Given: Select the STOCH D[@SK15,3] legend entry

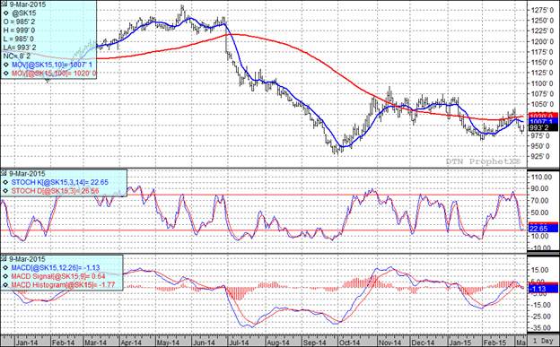Looking at the screenshot, I should coord(55,191).
